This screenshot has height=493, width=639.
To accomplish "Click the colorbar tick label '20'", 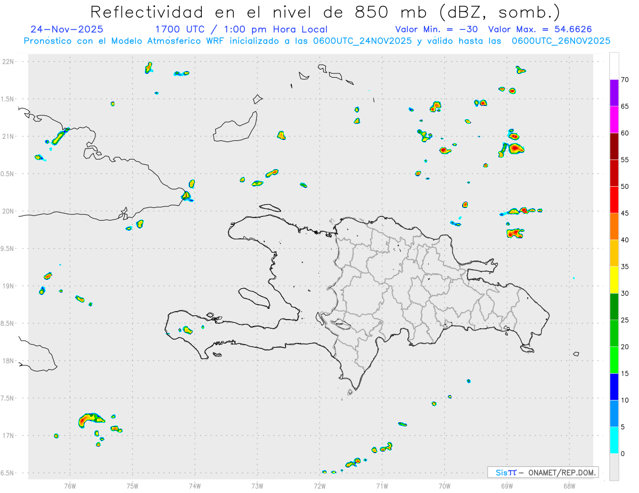I will [x=625, y=347].
